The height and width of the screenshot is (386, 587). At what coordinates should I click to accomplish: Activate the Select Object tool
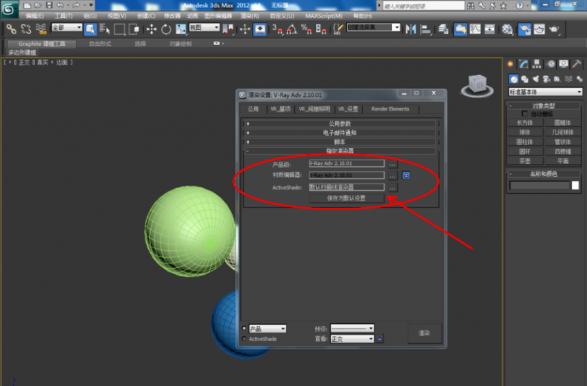[x=90, y=29]
